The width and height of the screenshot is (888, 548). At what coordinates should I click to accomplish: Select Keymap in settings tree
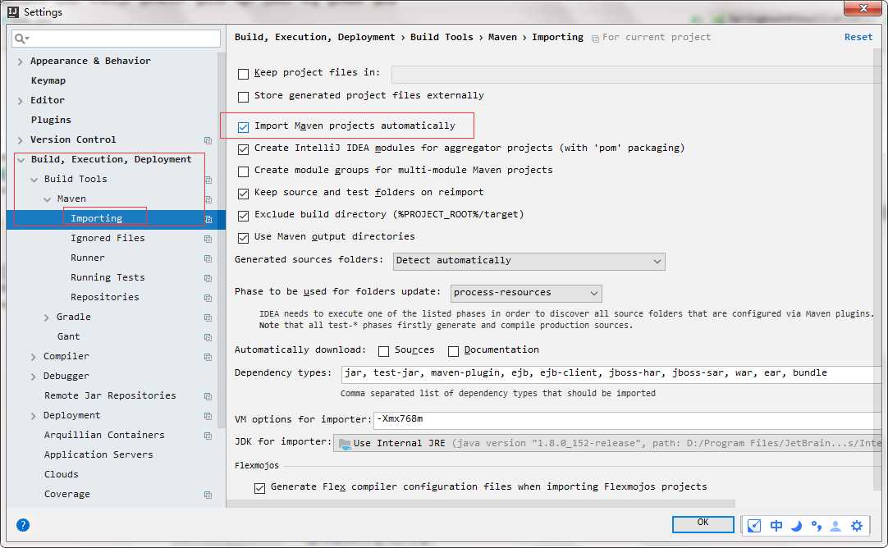pyautogui.click(x=48, y=80)
